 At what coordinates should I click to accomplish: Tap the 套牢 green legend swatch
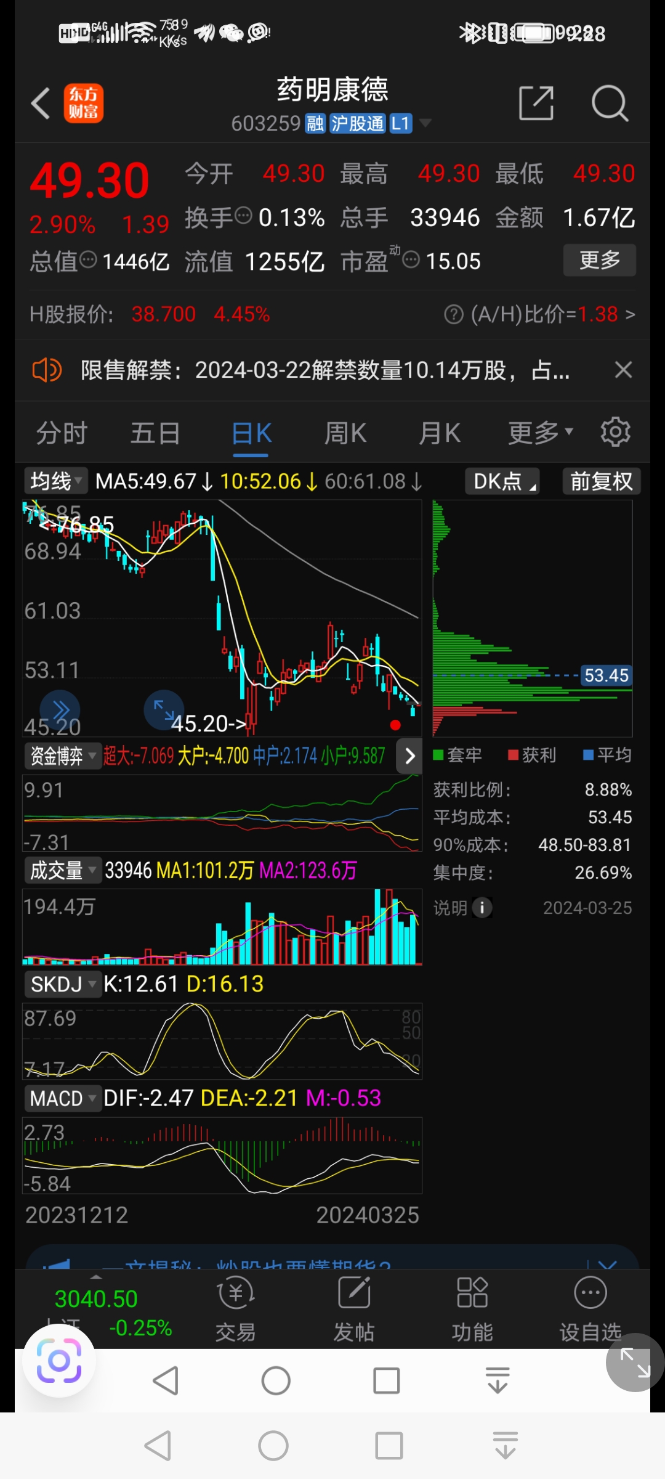[x=438, y=755]
